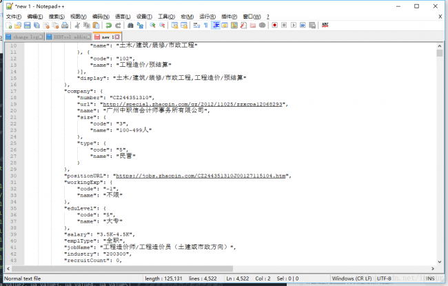Screen dimensions: 448x286
Task: Open Find with the binoculars icon
Action: point(131,25)
